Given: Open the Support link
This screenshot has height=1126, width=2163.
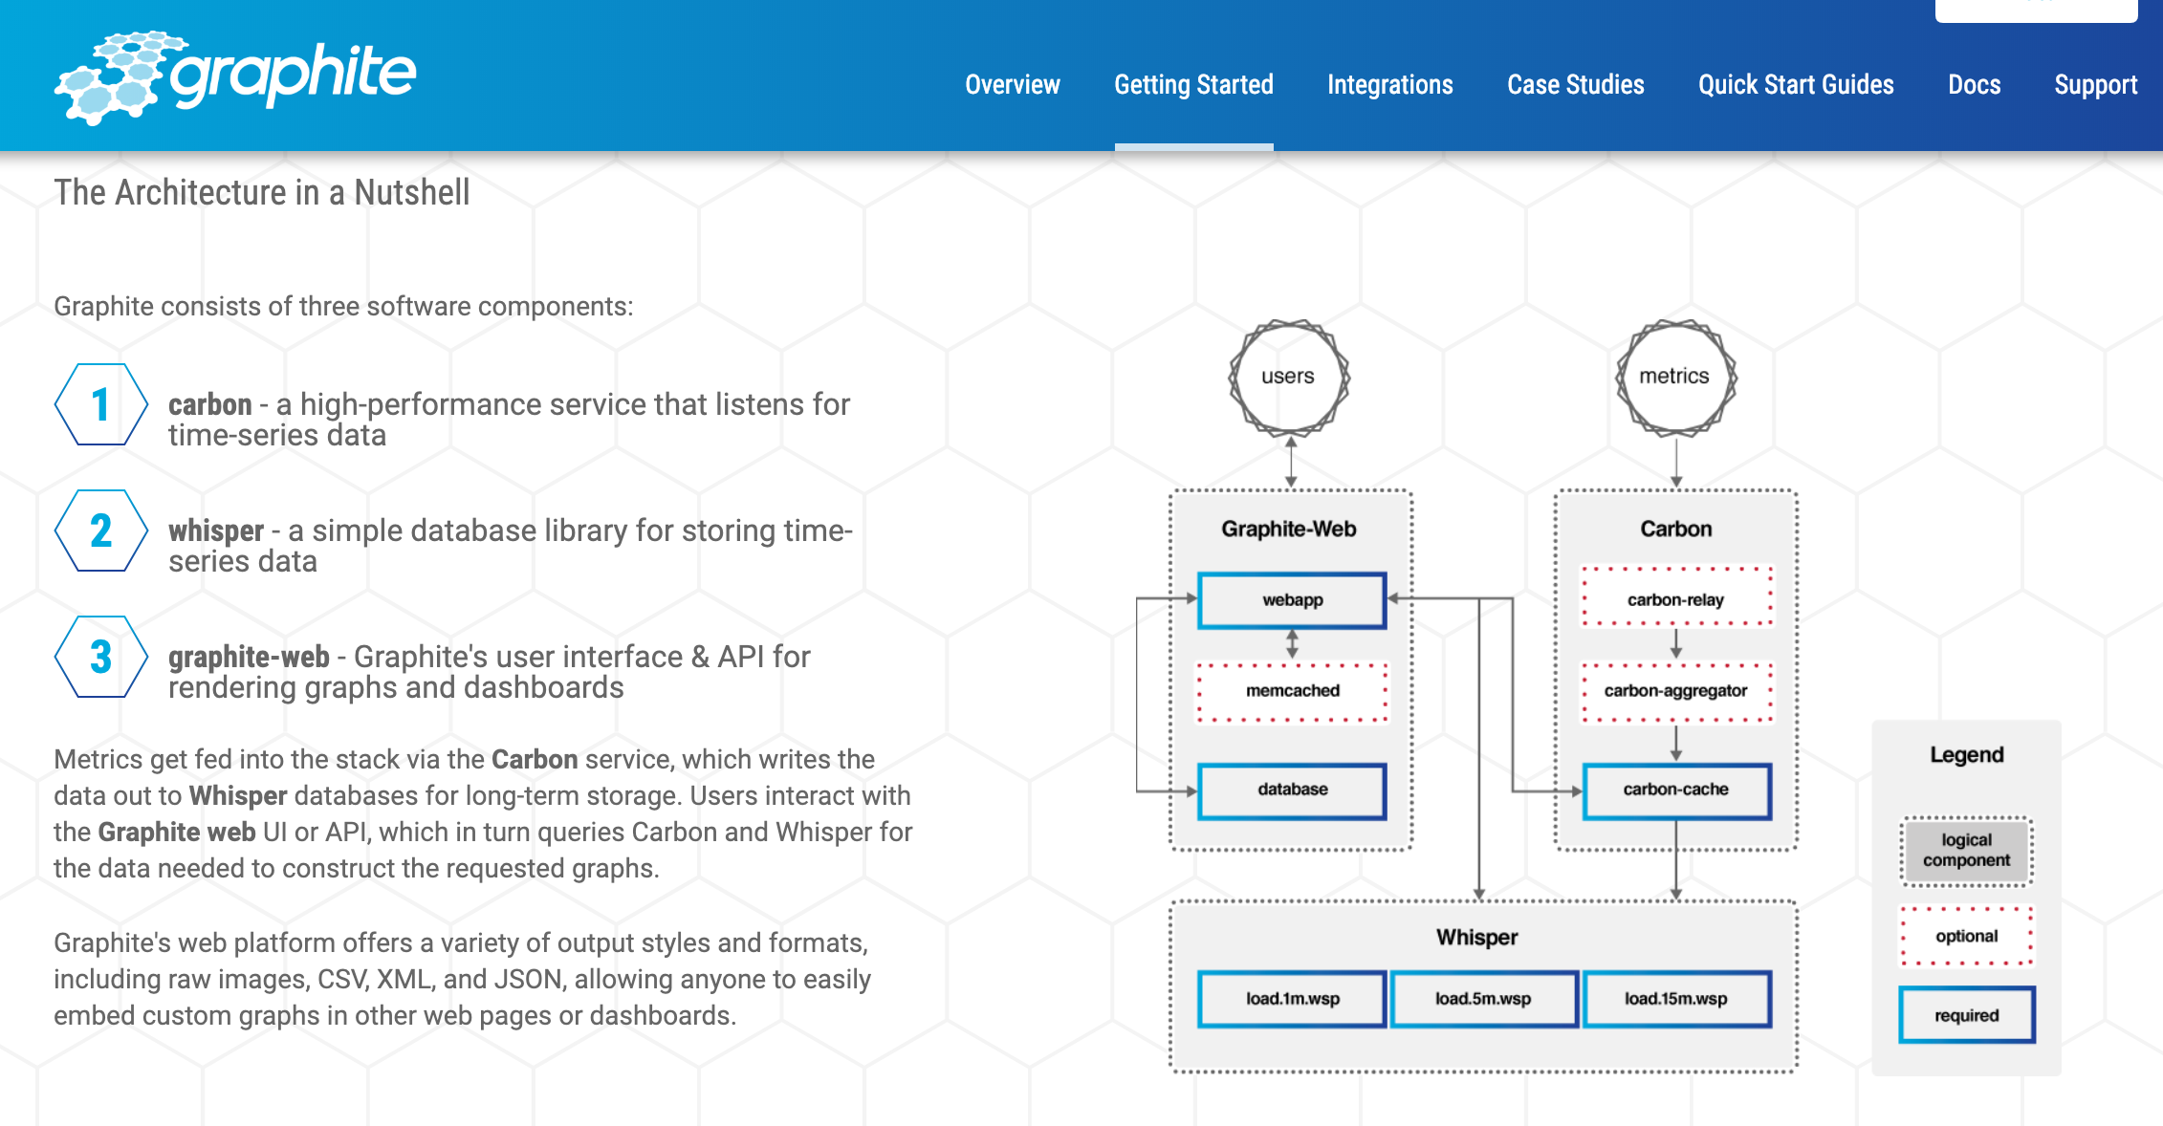Looking at the screenshot, I should coord(2095,85).
